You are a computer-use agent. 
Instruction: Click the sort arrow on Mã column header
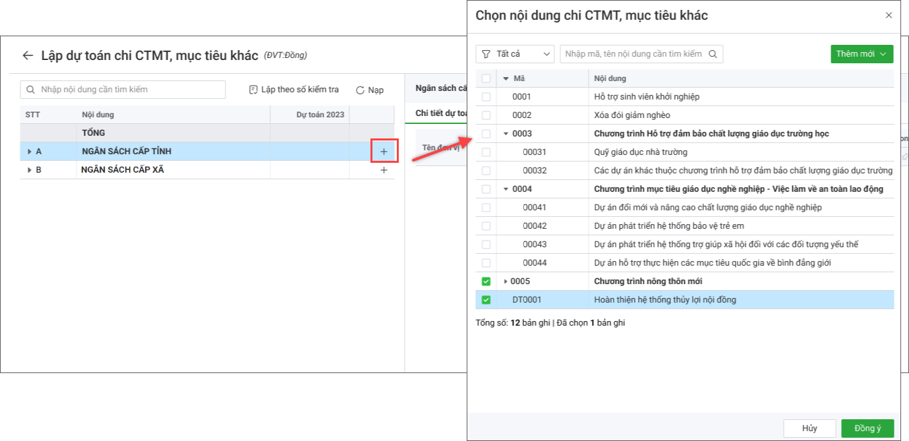click(506, 78)
